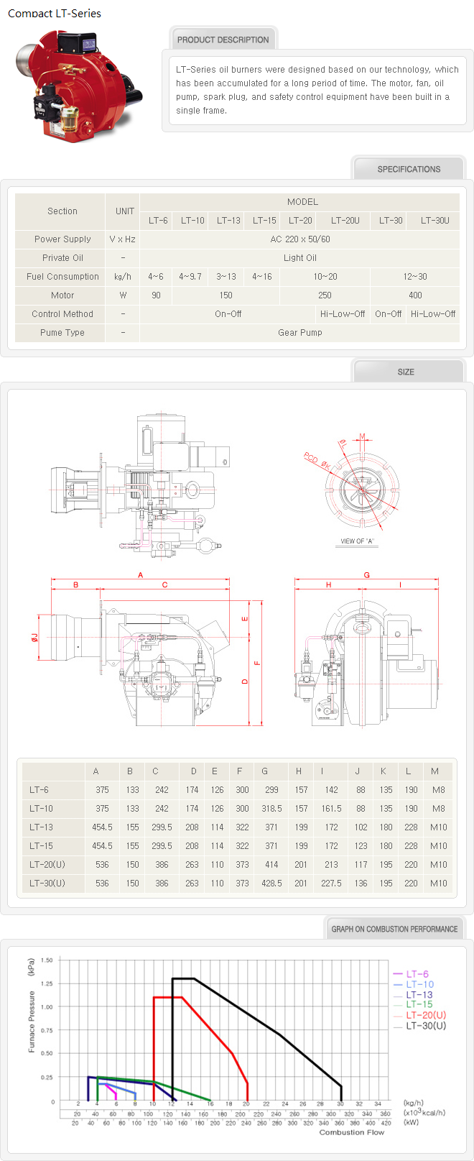Click the MODEL header in specifications table
474x1161 pixels.
[x=302, y=202]
